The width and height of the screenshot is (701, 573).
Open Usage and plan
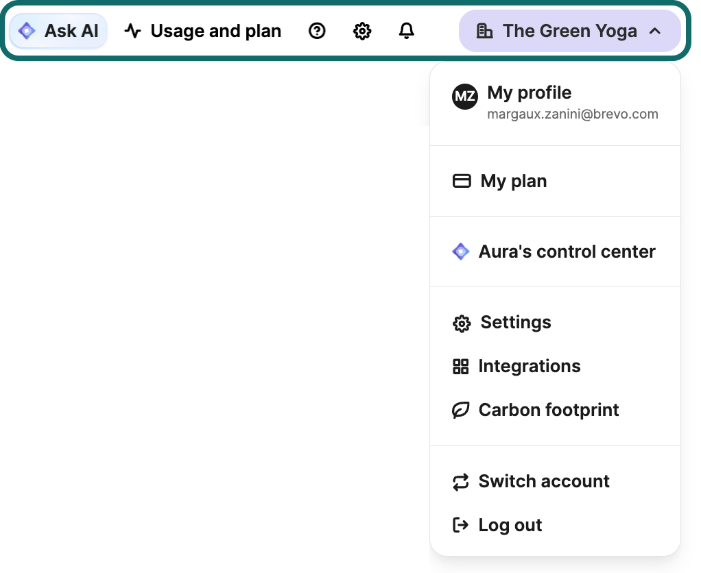click(216, 30)
